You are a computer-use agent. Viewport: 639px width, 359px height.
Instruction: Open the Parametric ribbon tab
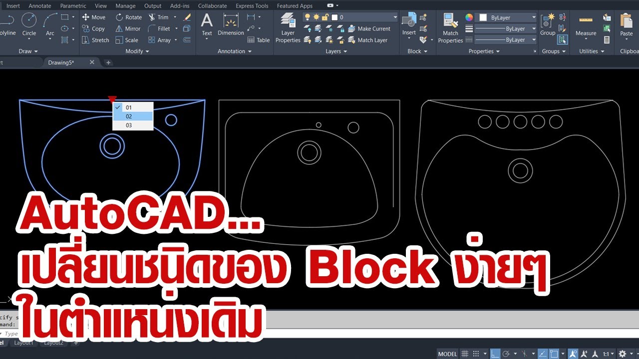pos(73,6)
